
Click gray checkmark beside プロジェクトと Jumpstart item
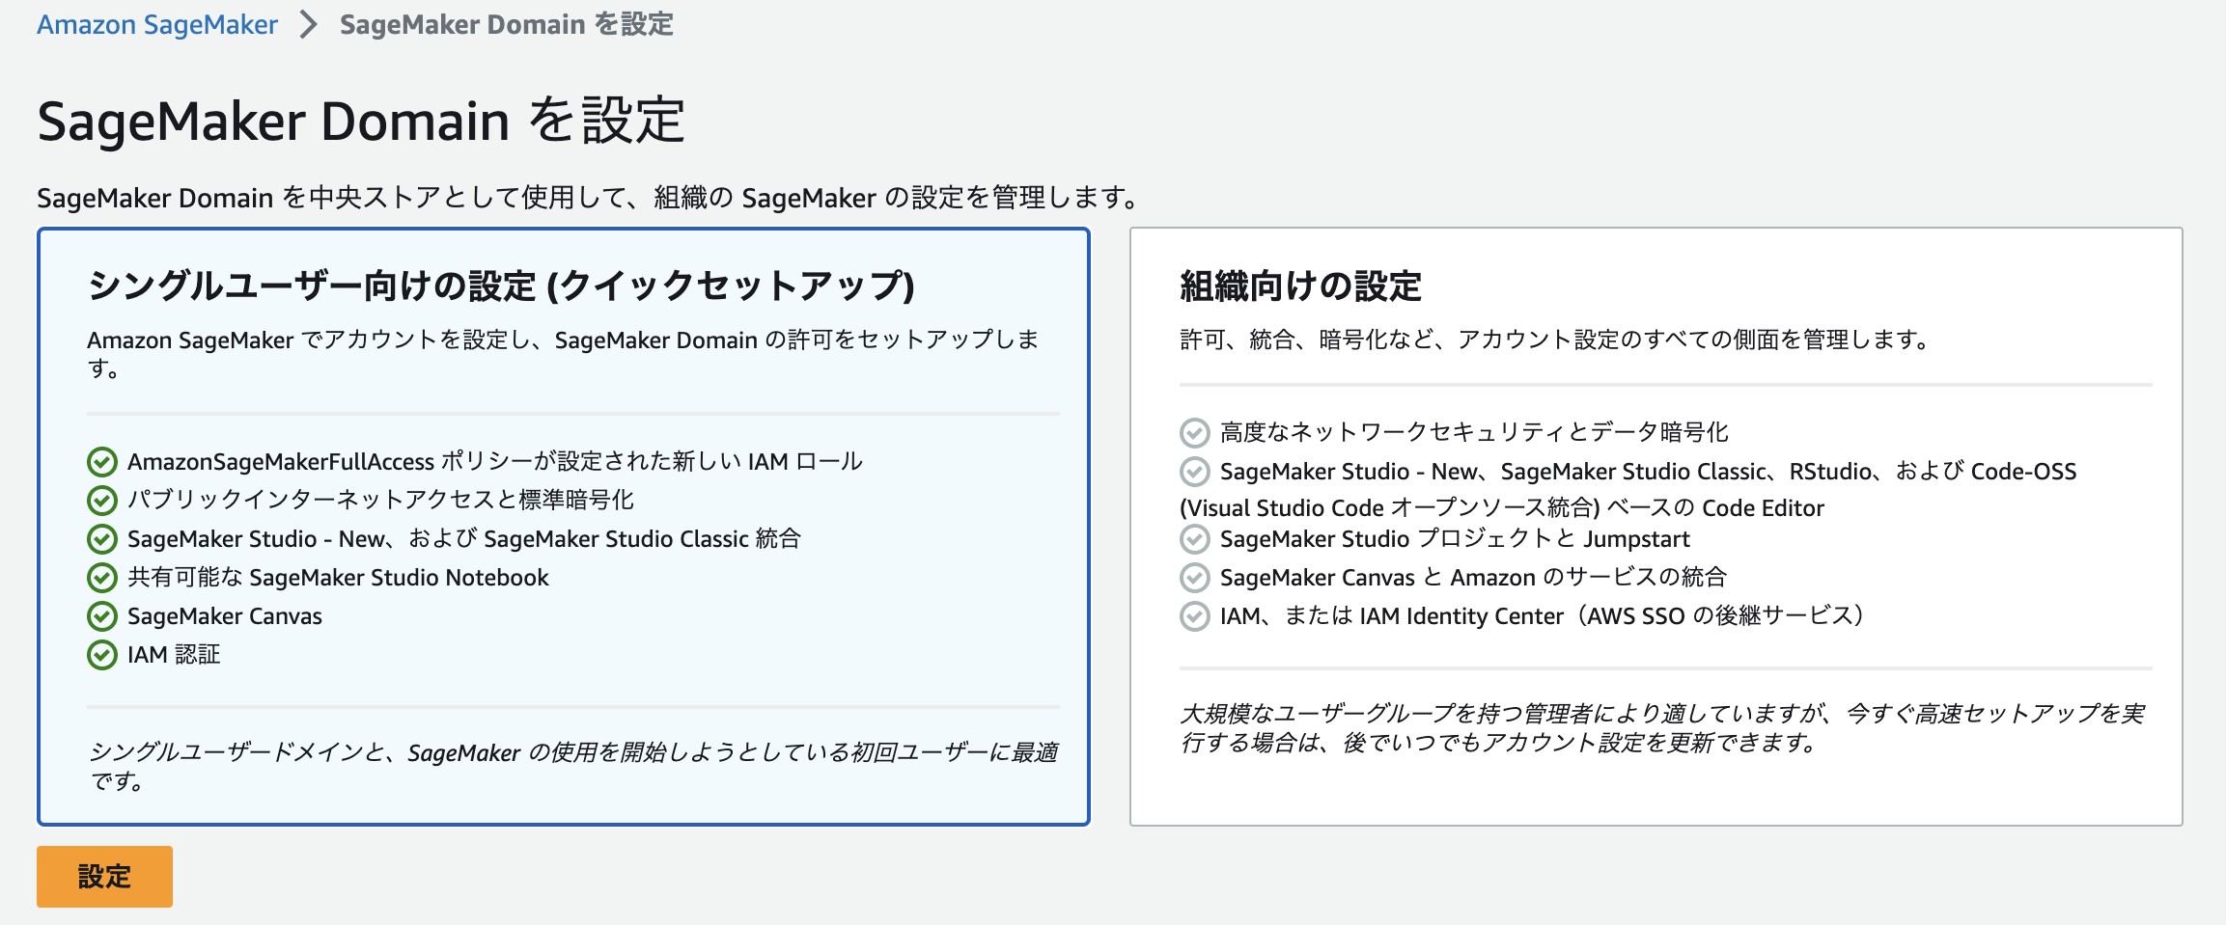1195,539
